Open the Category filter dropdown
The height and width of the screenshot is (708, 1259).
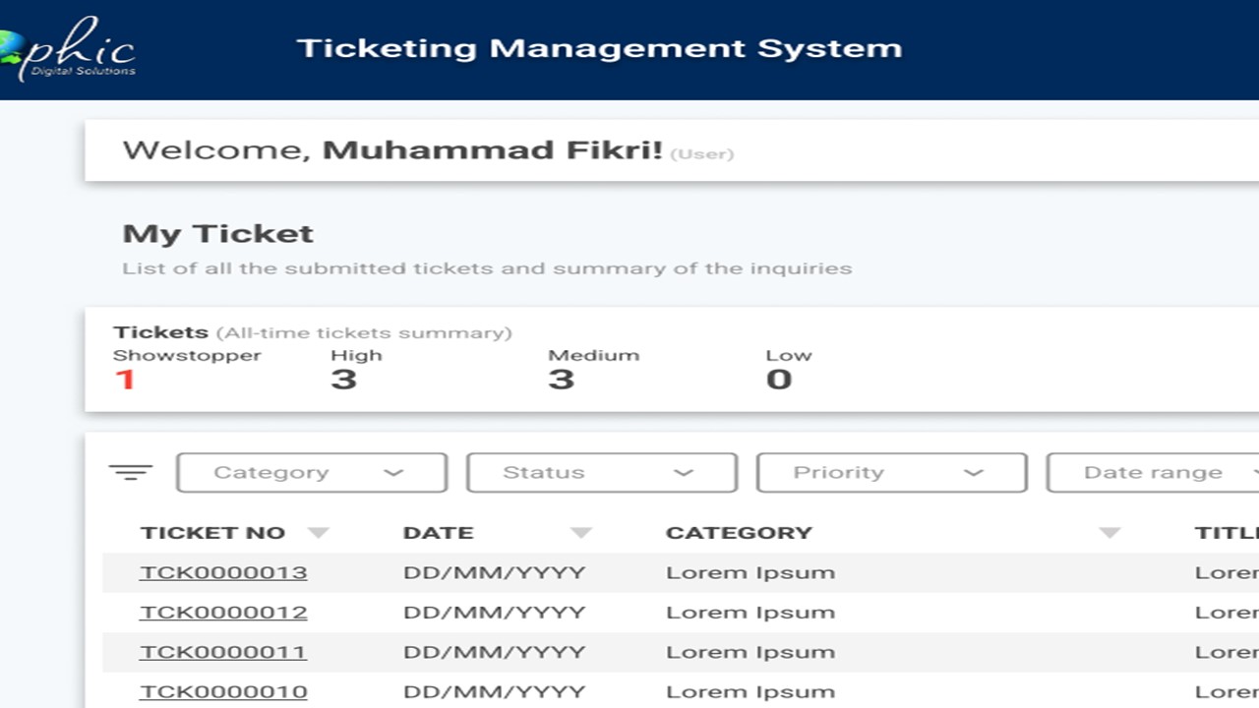(312, 473)
